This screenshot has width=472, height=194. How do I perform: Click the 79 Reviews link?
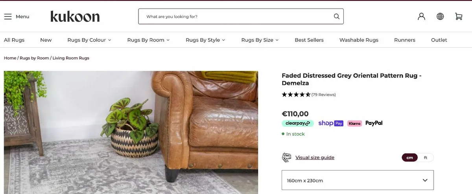tap(323, 95)
